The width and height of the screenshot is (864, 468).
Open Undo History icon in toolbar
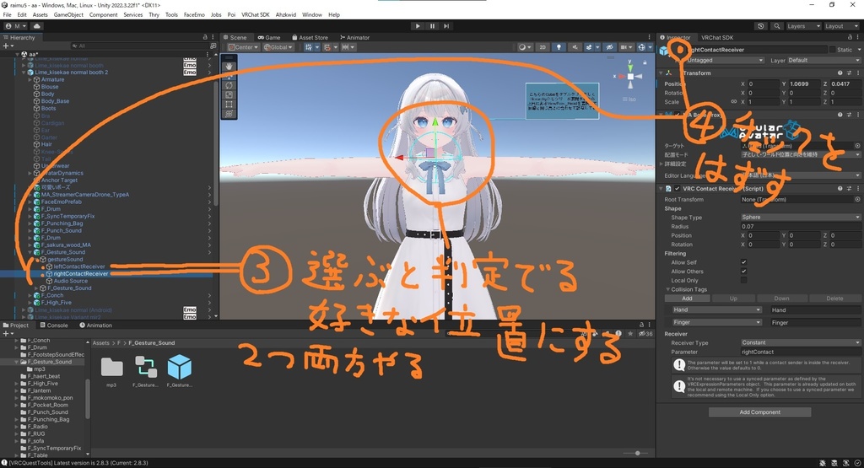click(761, 26)
